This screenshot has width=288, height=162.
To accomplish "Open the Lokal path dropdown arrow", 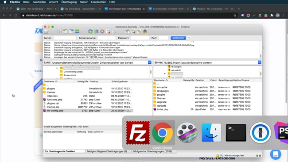I will pos(149,62).
